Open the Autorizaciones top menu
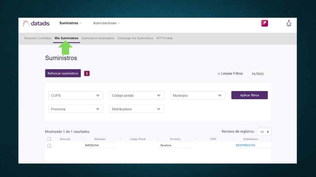Image resolution: width=316 pixels, height=177 pixels. coord(106,23)
